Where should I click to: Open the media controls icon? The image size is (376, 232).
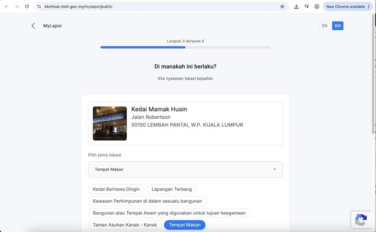pyautogui.click(x=307, y=6)
